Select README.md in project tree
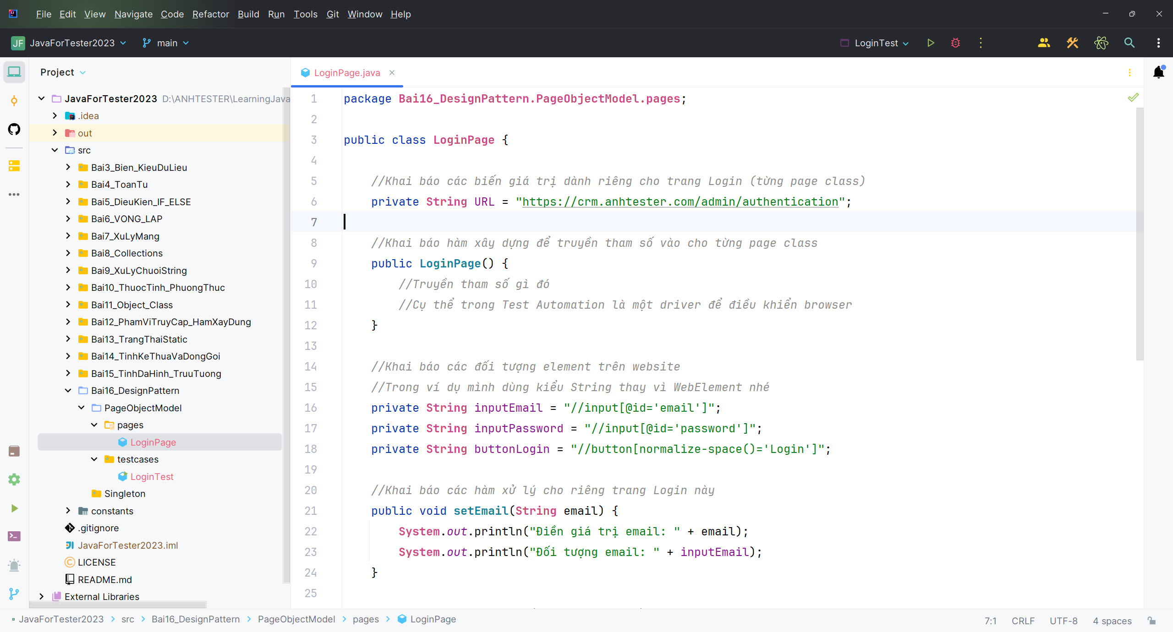The height and width of the screenshot is (632, 1173). [104, 579]
